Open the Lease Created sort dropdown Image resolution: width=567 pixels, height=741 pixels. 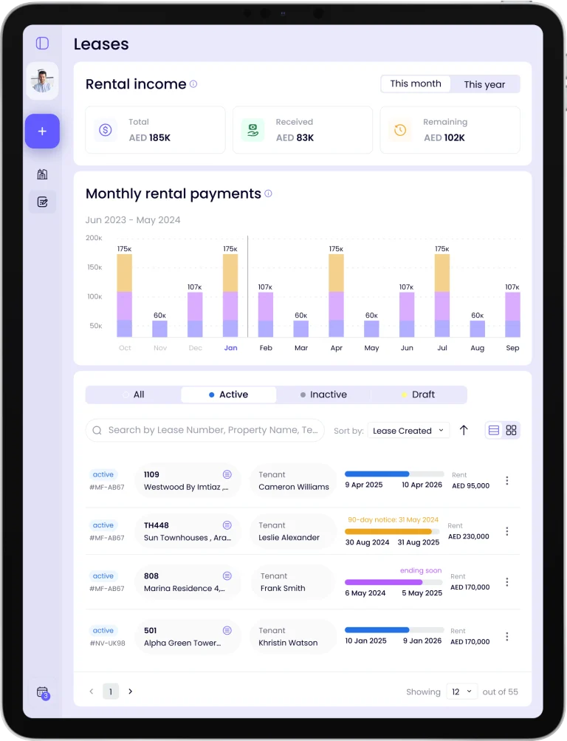[x=408, y=431]
